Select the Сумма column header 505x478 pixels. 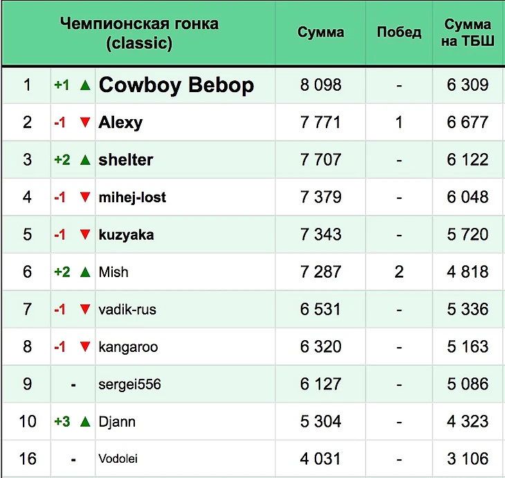[x=320, y=33]
